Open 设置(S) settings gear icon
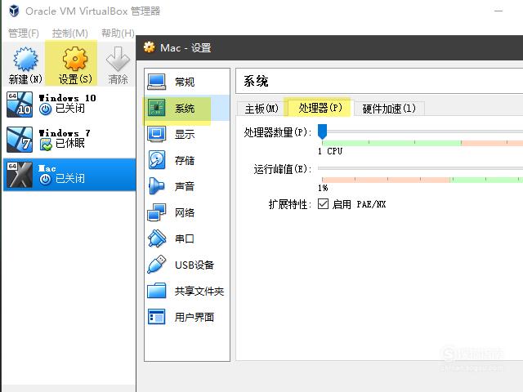 click(x=75, y=59)
